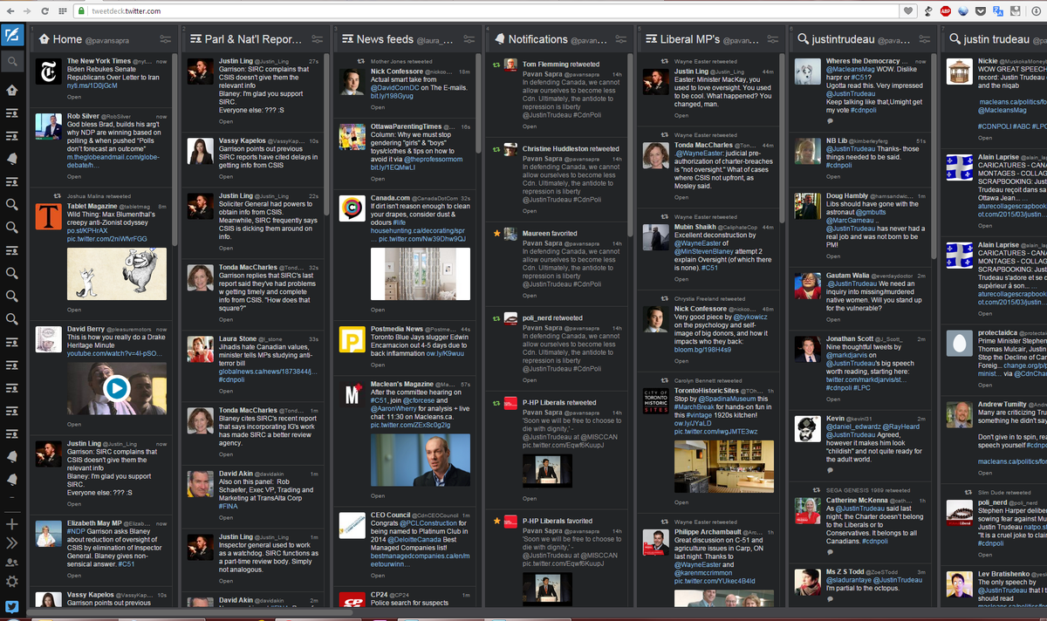Open Tablet Magazine cartoon image
Image resolution: width=1047 pixels, height=621 pixels.
116,274
